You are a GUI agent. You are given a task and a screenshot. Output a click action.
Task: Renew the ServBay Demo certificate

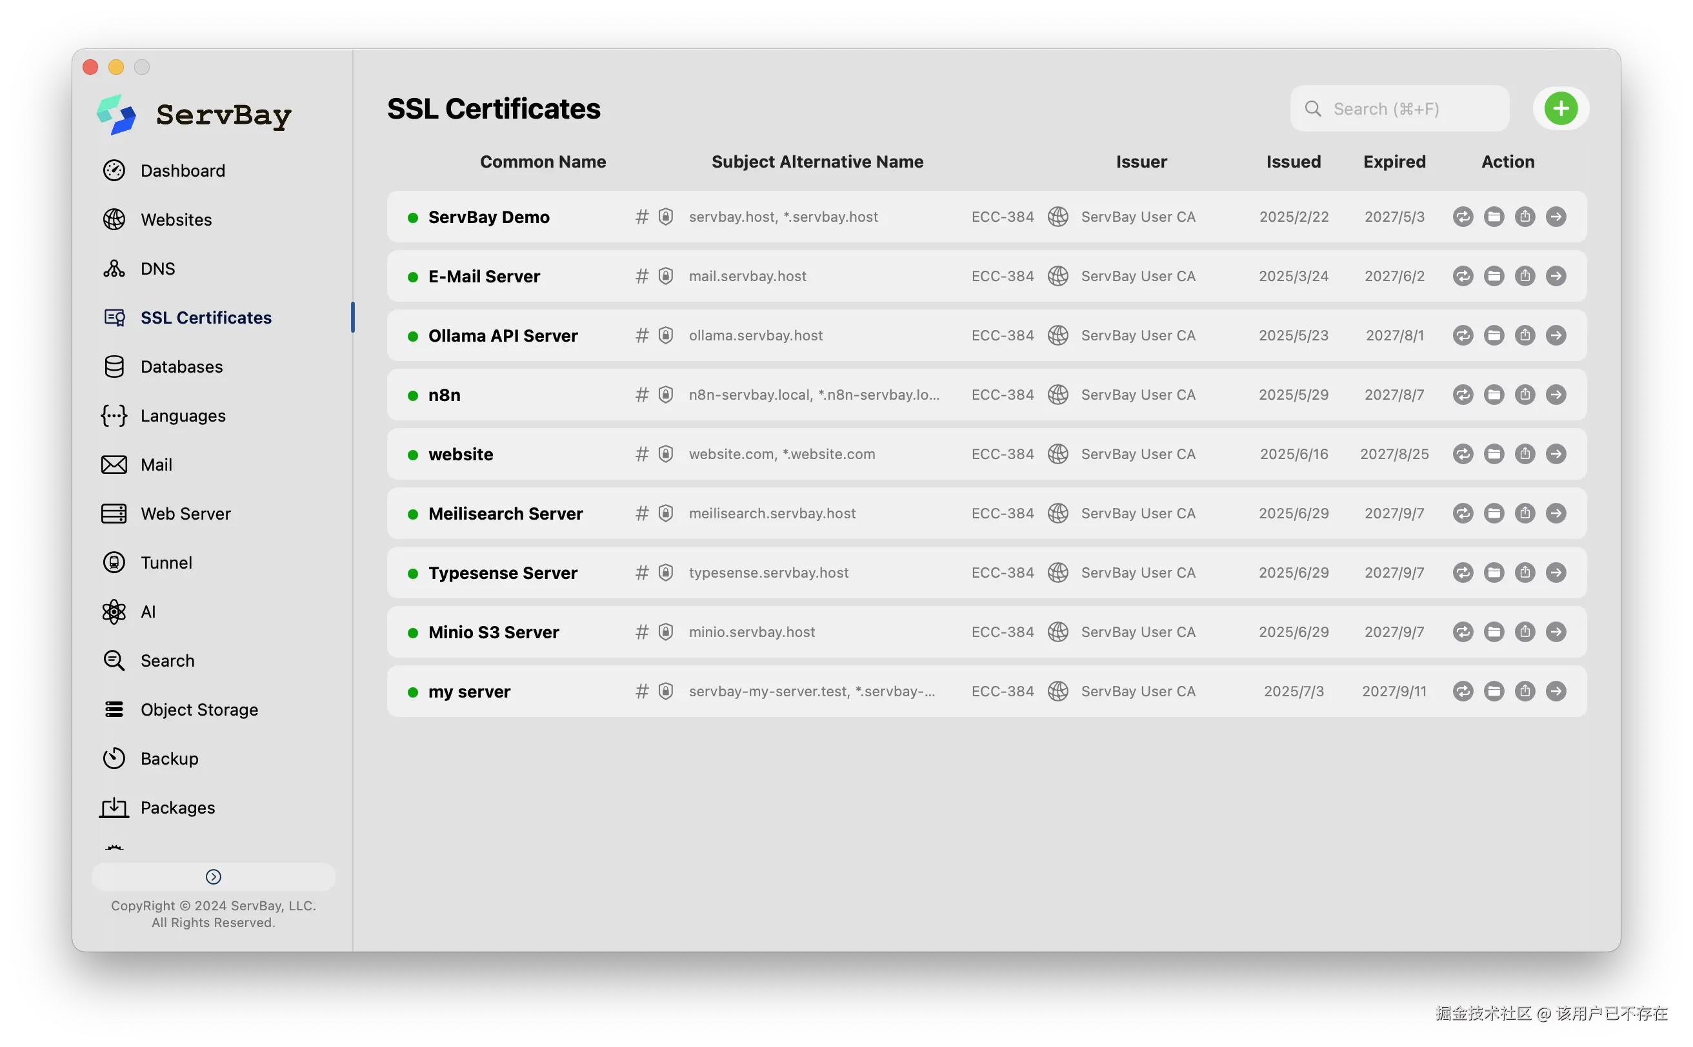[1462, 217]
